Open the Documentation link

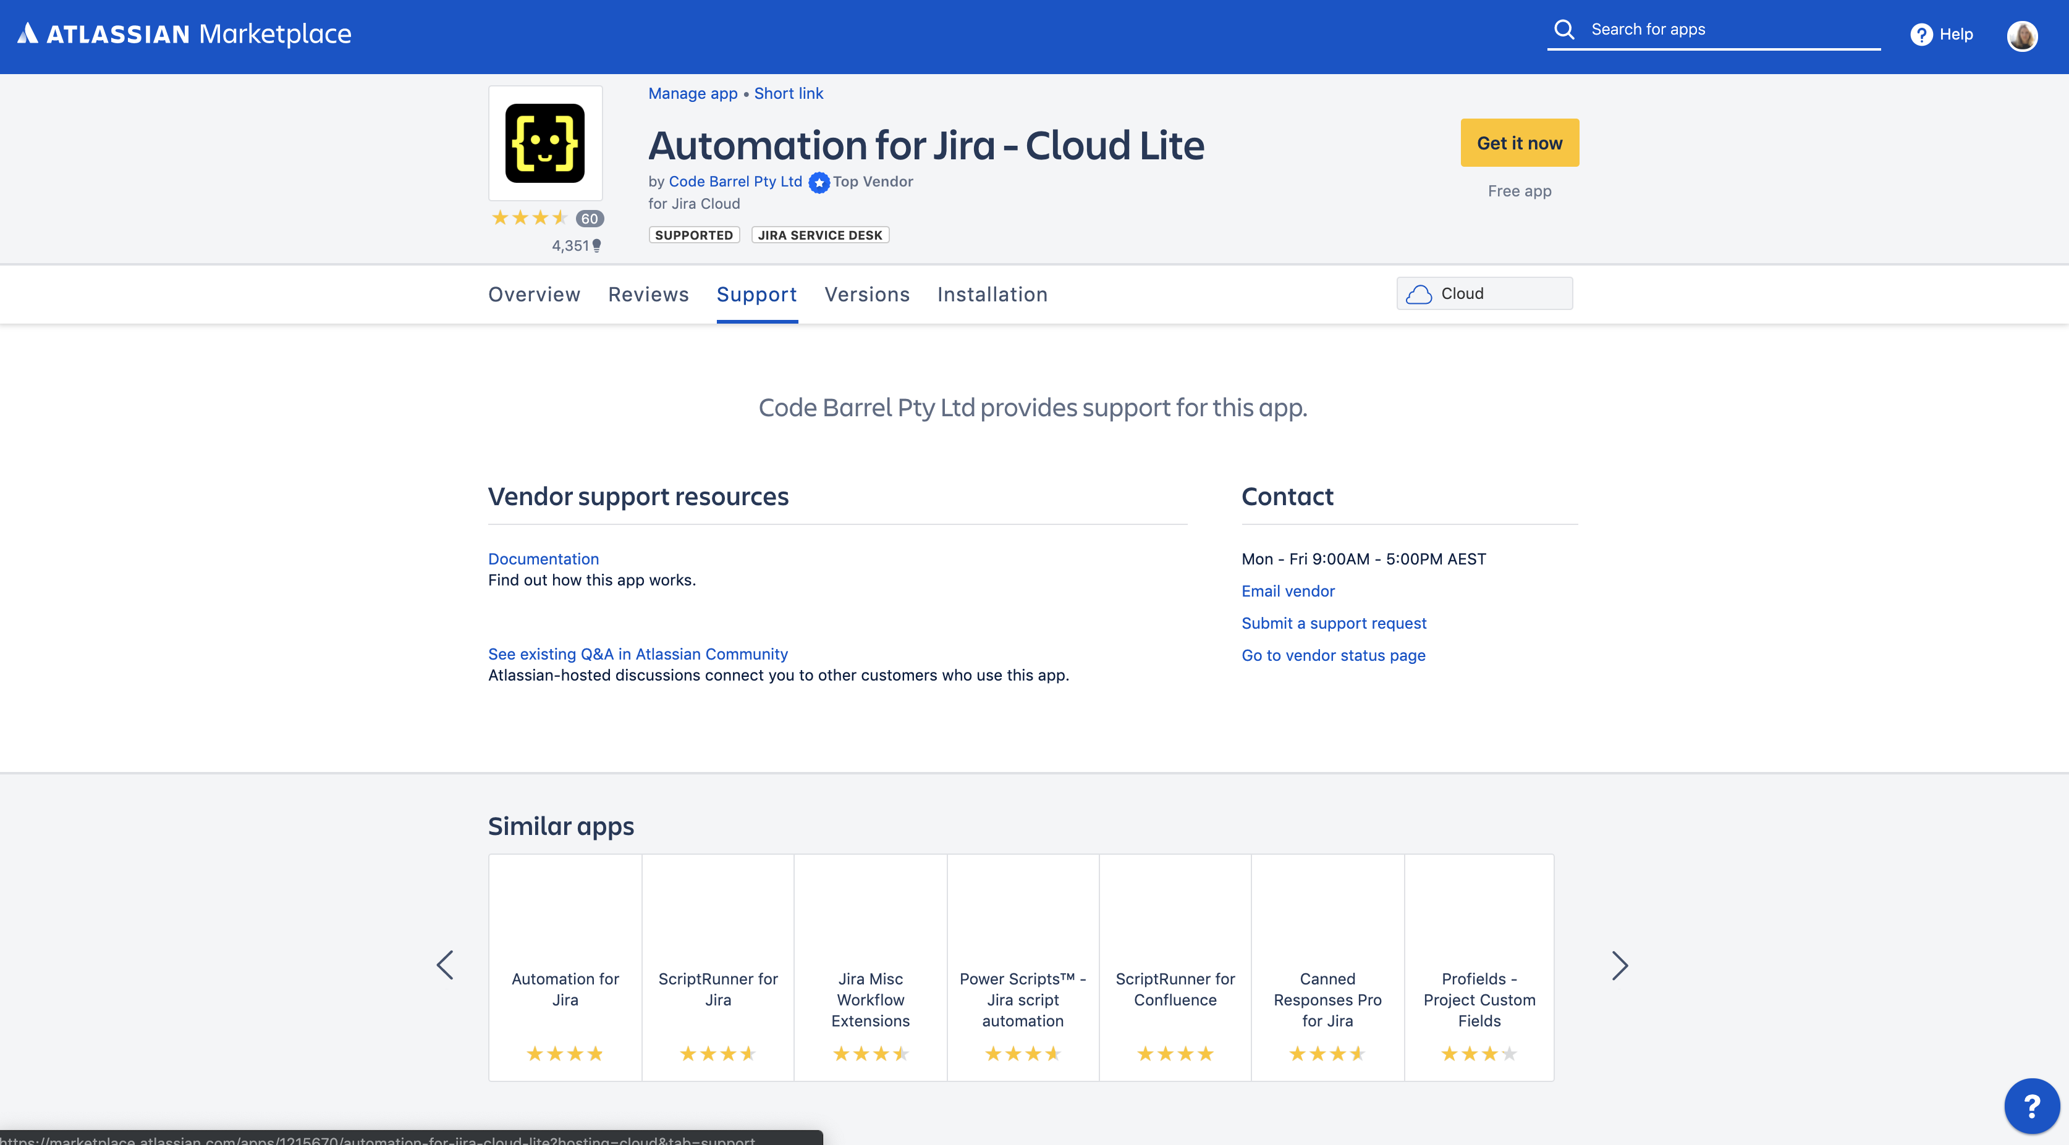tap(543, 559)
